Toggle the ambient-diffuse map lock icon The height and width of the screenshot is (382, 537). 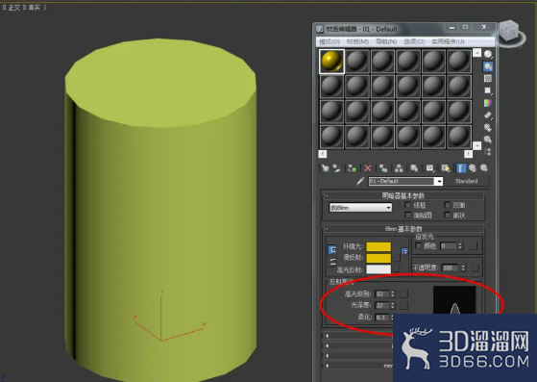[x=404, y=251]
